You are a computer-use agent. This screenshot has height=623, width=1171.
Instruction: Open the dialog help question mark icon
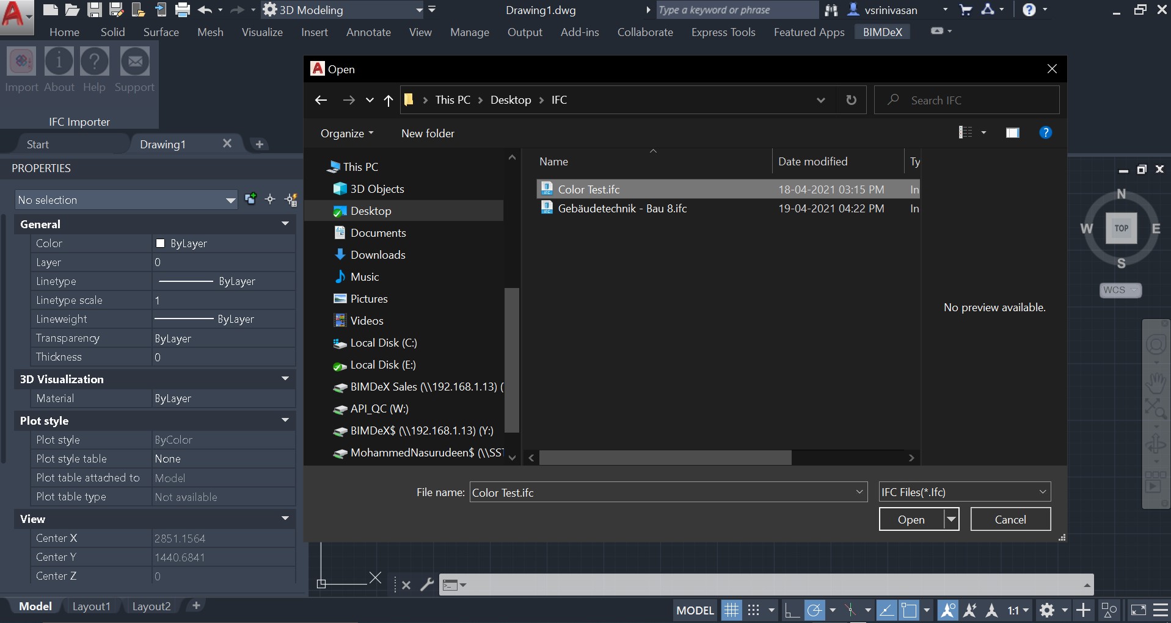(x=1045, y=133)
